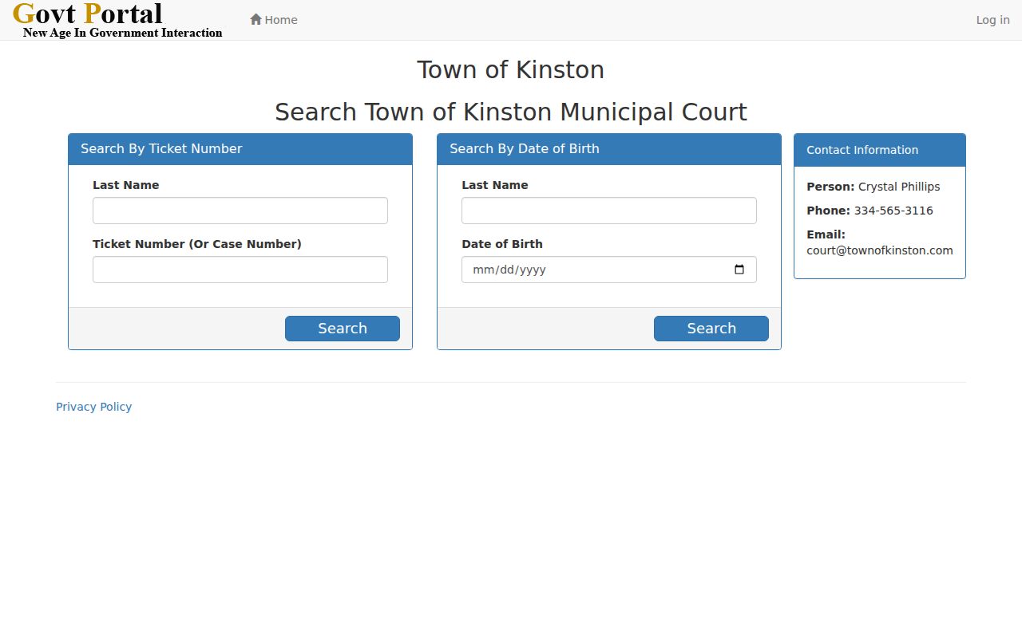Open the Privacy Policy link
The image size is (1022, 638).
pyautogui.click(x=94, y=407)
